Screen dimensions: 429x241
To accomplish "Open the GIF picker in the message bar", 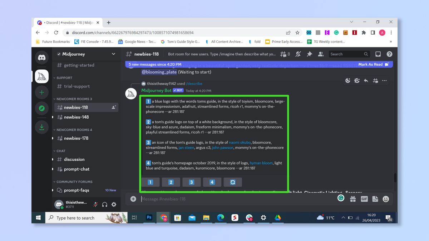I will pyautogui.click(x=364, y=199).
